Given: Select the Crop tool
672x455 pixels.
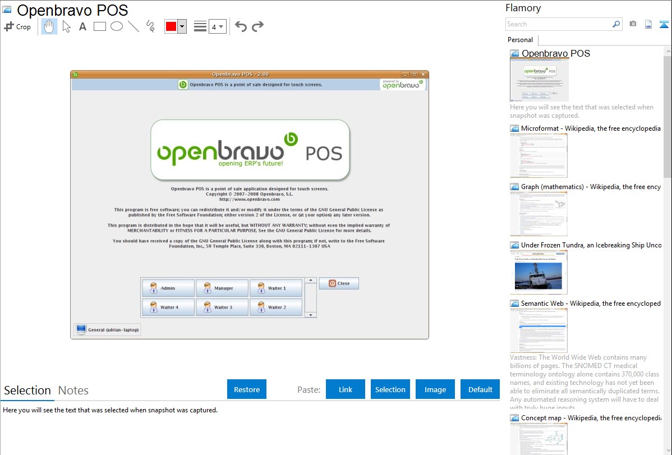Looking at the screenshot, I should click(17, 26).
